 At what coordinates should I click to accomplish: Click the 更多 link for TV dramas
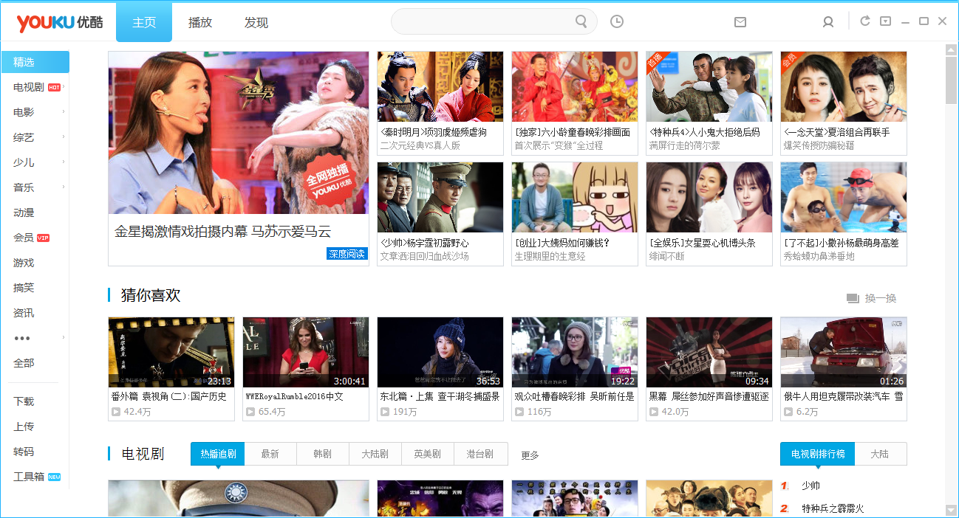click(530, 455)
